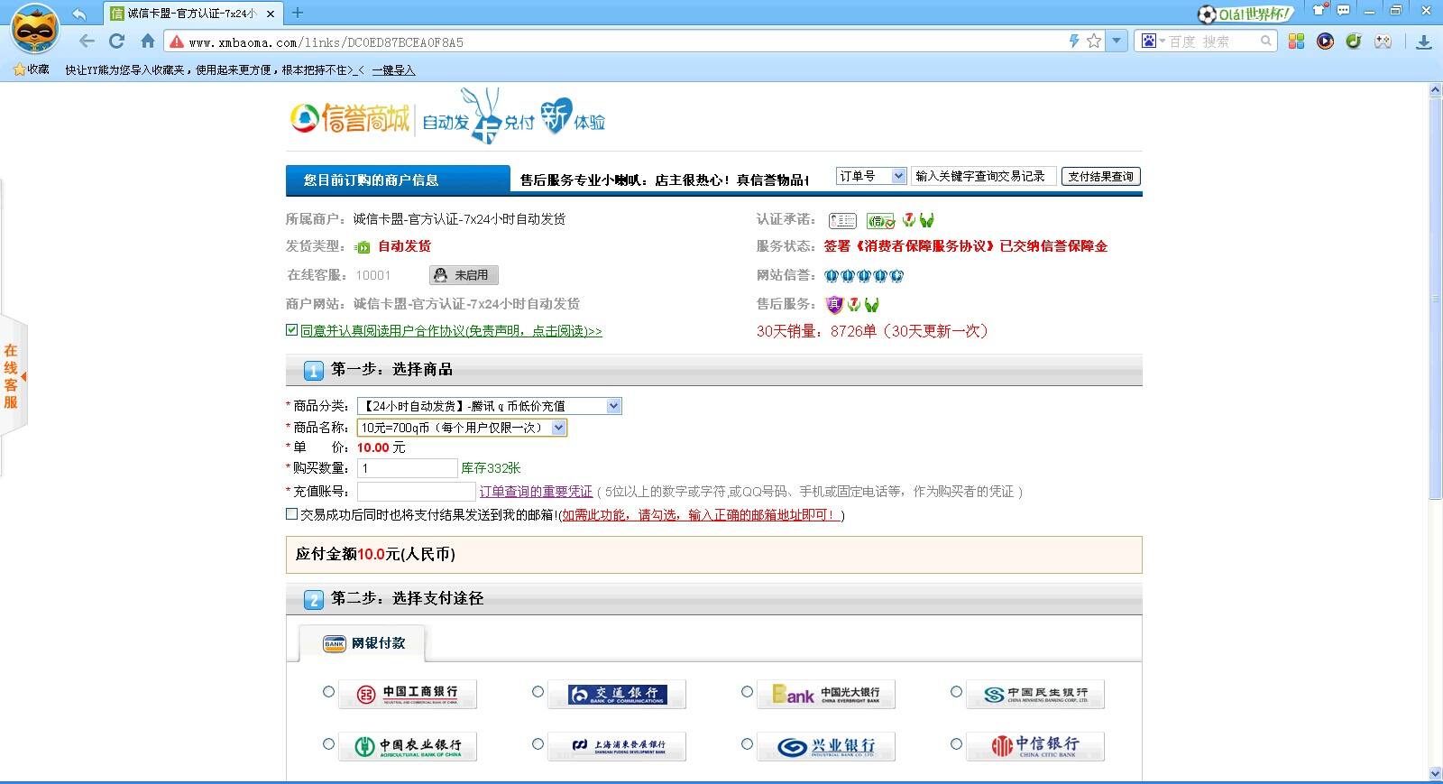
Task: Click the 兴业银行 bank logo
Action: pyautogui.click(x=826, y=746)
